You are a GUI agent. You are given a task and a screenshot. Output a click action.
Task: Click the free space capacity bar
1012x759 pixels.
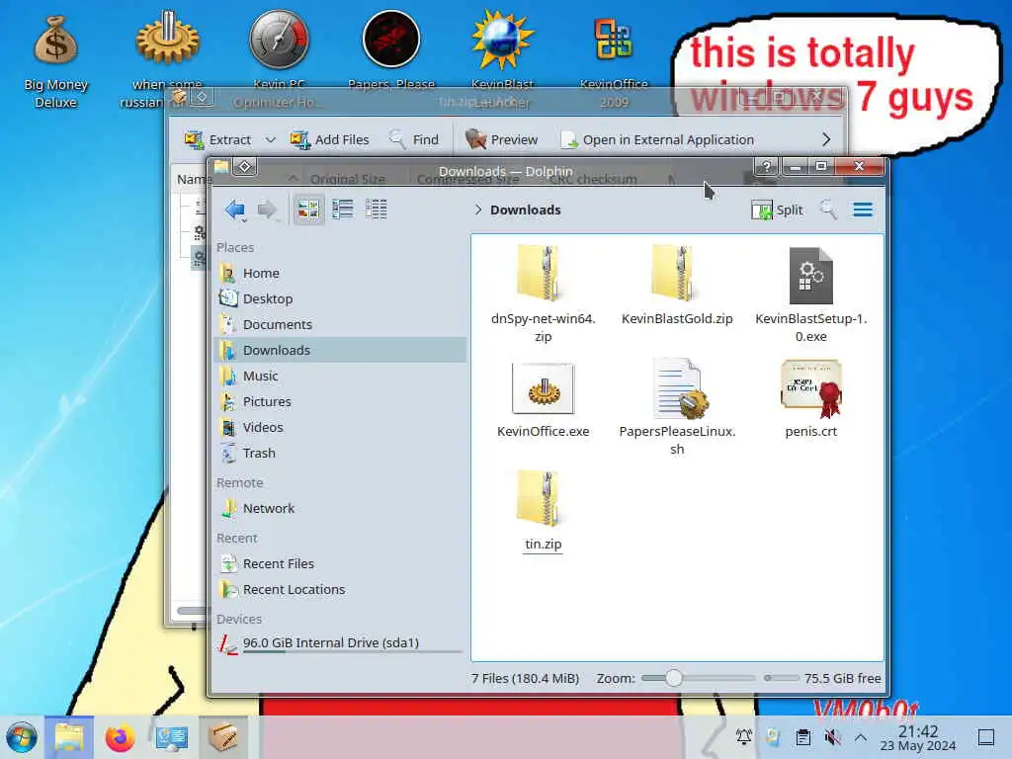[x=781, y=678]
